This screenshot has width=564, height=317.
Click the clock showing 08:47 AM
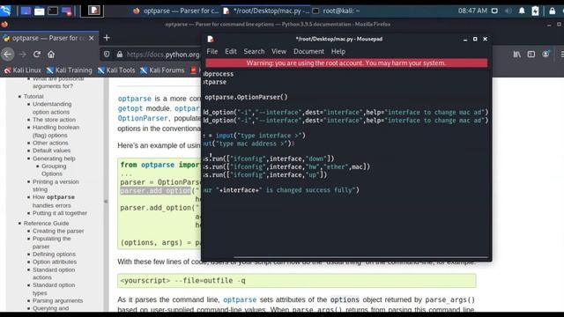(472, 11)
